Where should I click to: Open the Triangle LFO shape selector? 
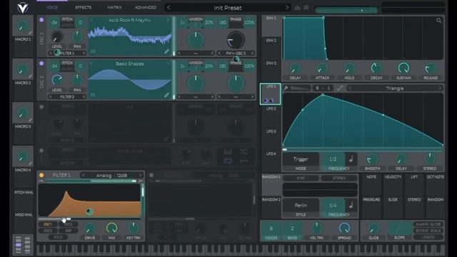point(395,88)
